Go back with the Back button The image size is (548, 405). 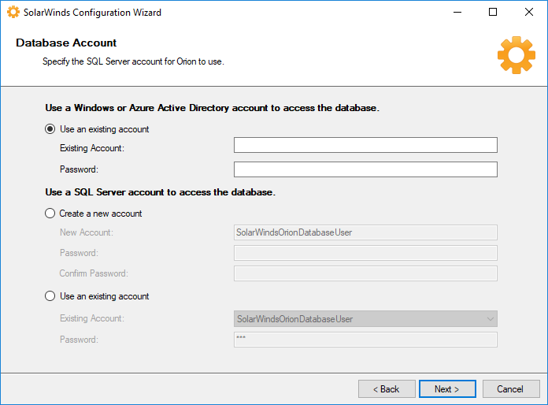387,389
